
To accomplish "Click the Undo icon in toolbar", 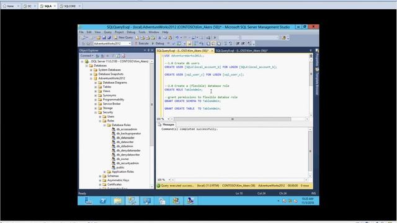I will (x=177, y=38).
